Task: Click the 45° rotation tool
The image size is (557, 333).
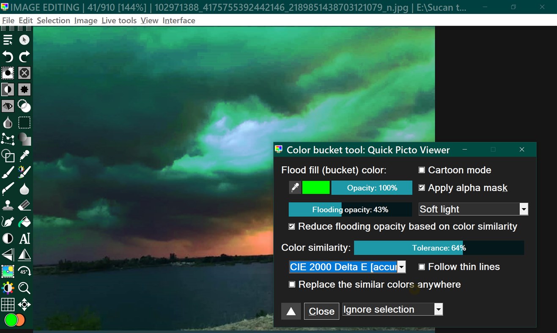Action: pyautogui.click(x=24, y=271)
